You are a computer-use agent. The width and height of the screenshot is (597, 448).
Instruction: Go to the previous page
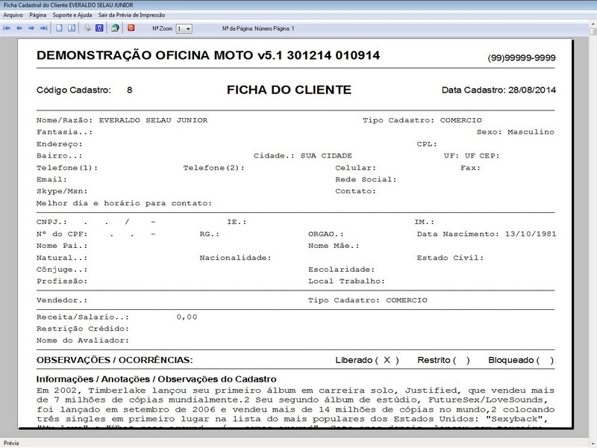pos(21,28)
